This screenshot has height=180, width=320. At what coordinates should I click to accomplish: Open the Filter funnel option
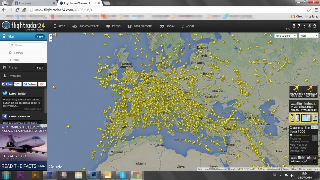[x=10, y=60]
